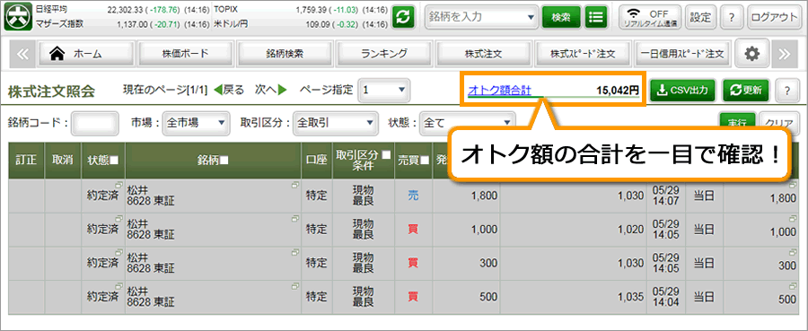The height and width of the screenshot is (331, 808).
Task: Open the 状態 dropdown showing 全て
Action: (467, 123)
